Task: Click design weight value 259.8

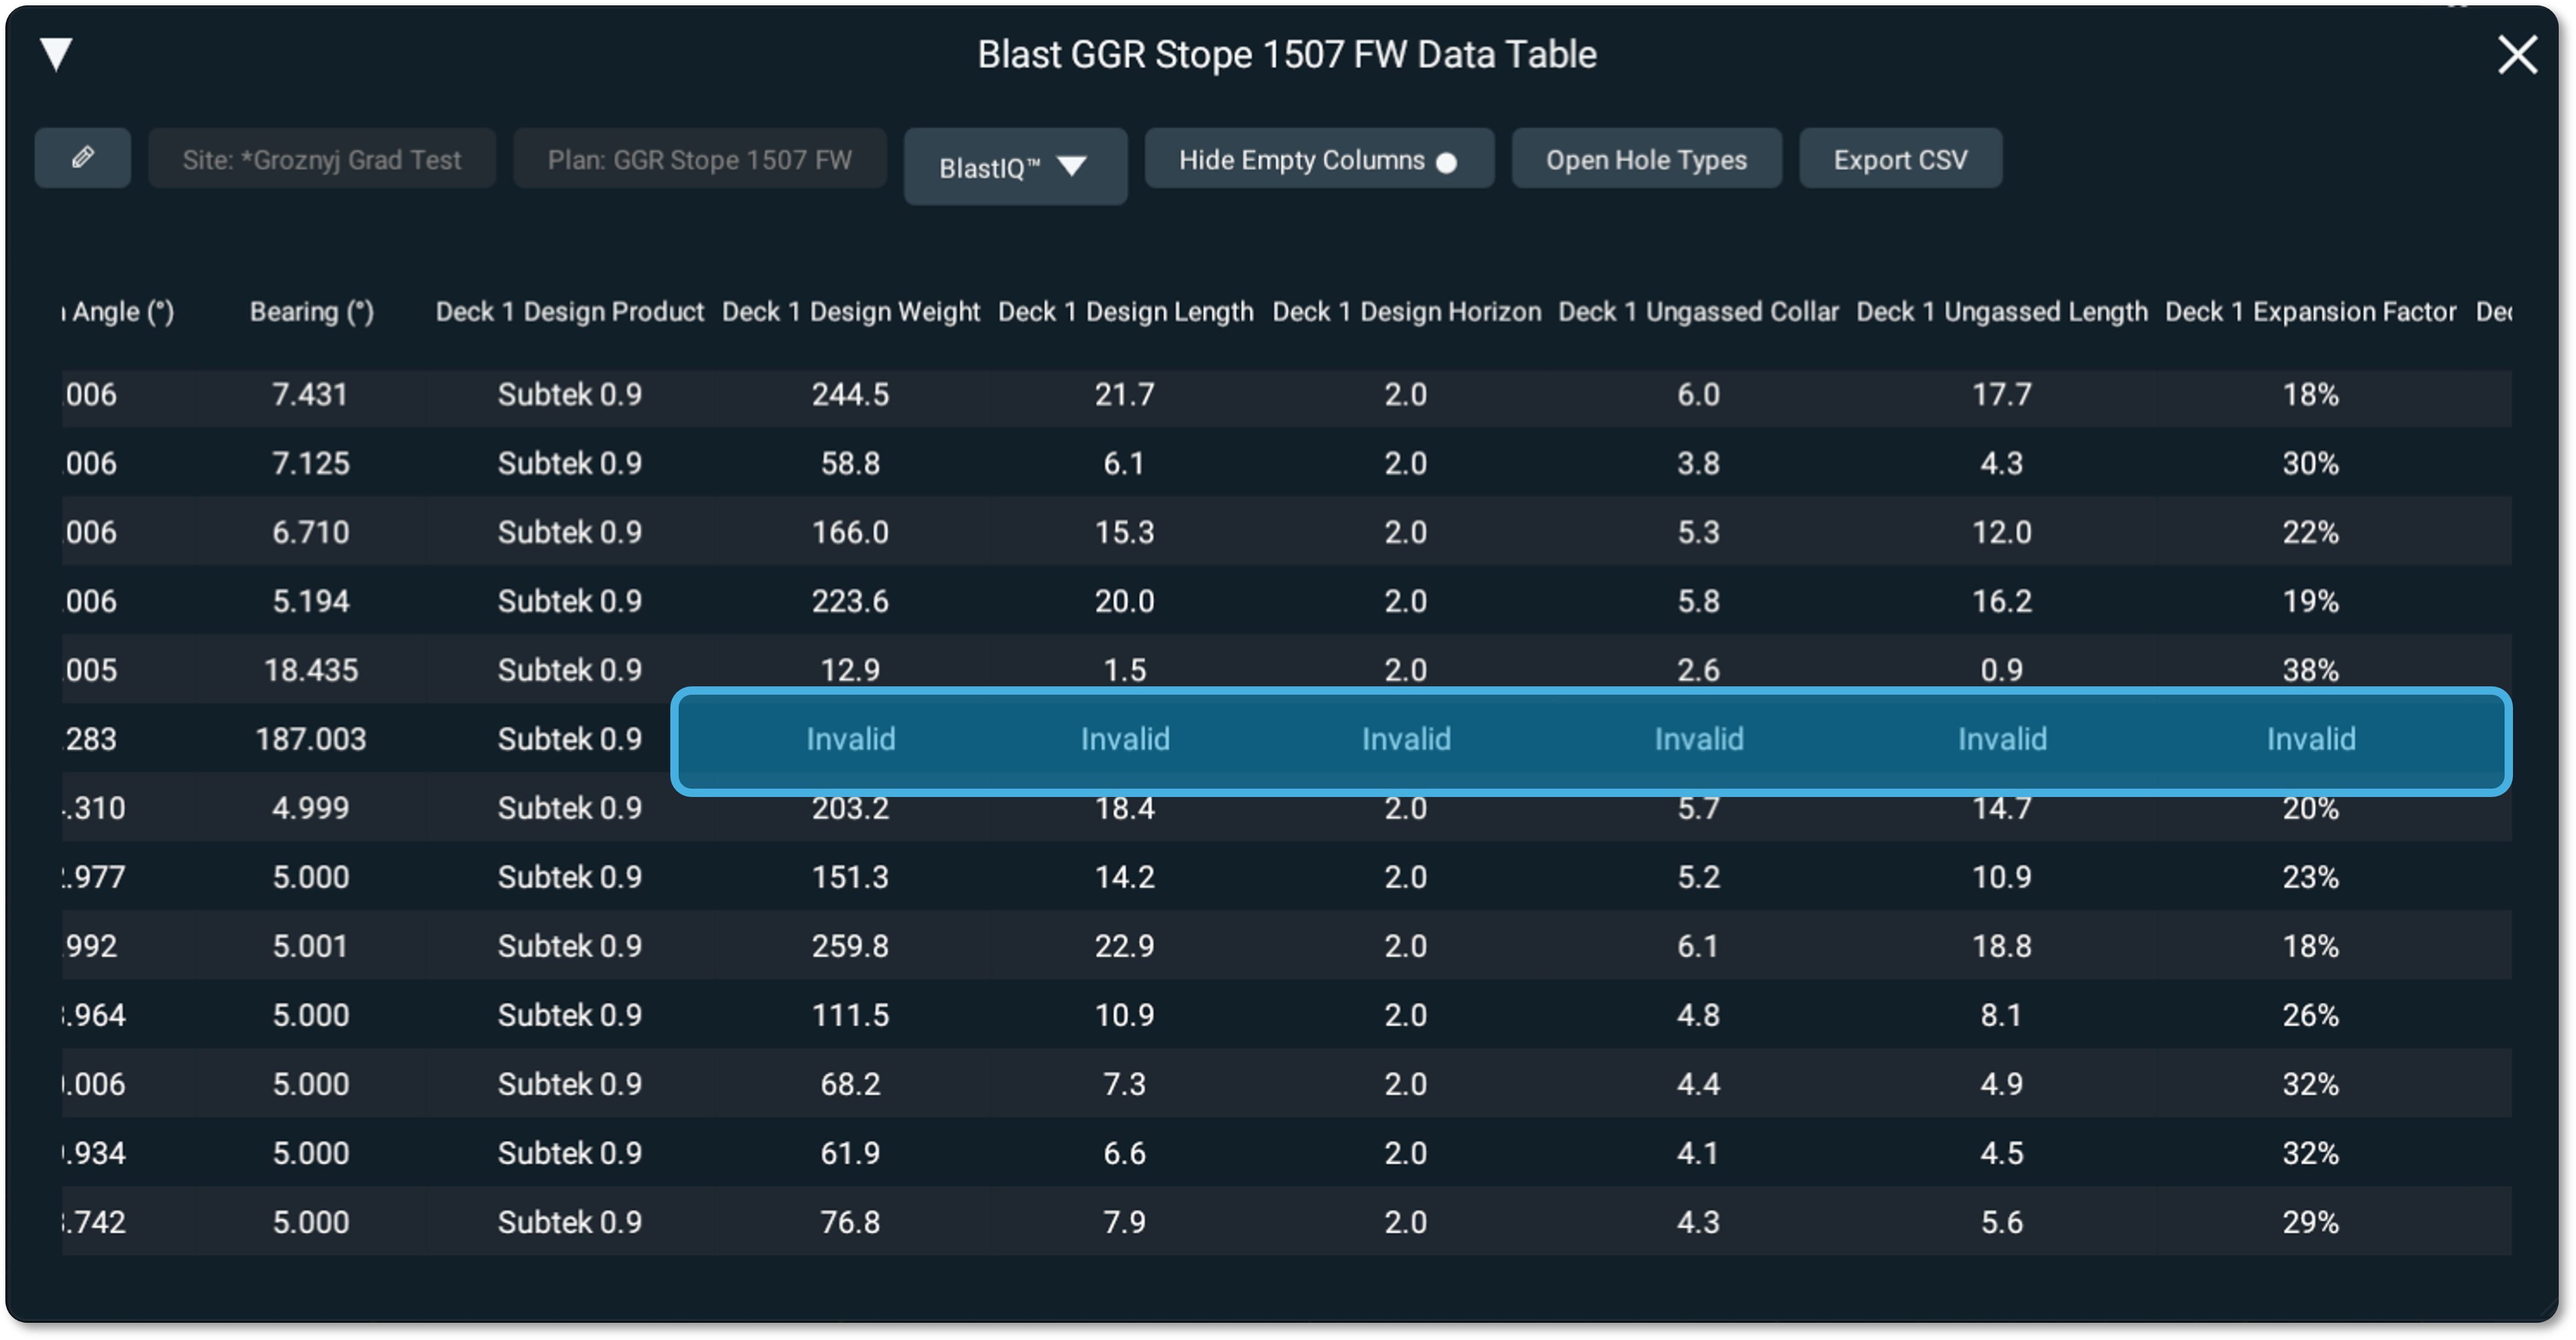Action: coord(850,946)
